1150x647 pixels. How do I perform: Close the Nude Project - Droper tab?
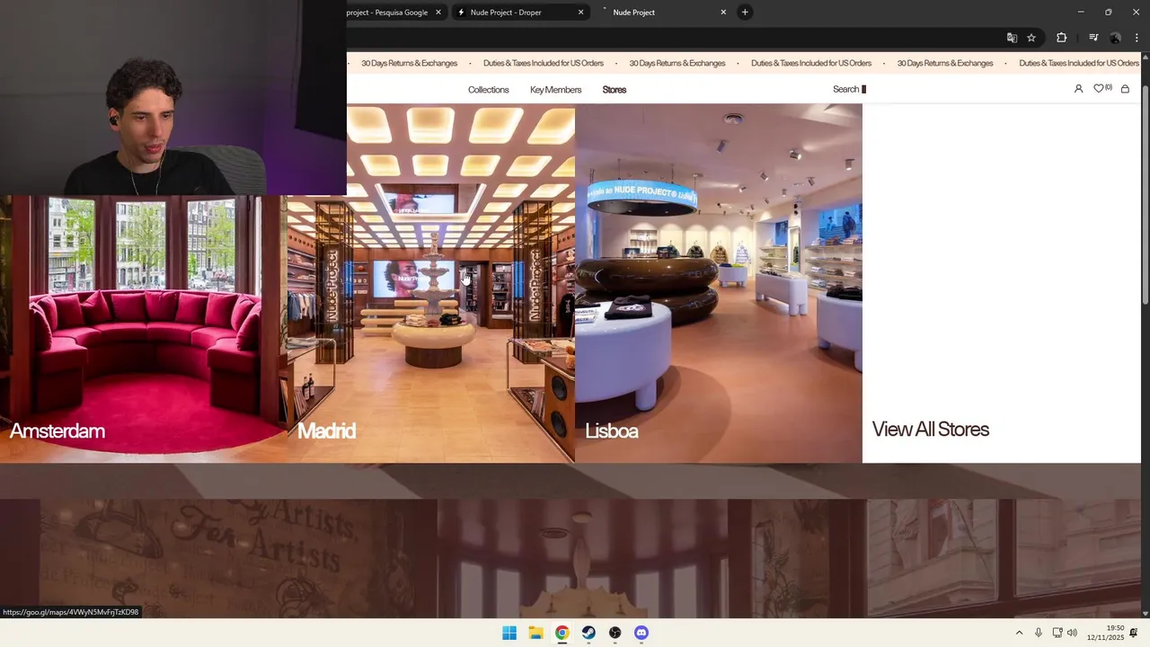[580, 13]
